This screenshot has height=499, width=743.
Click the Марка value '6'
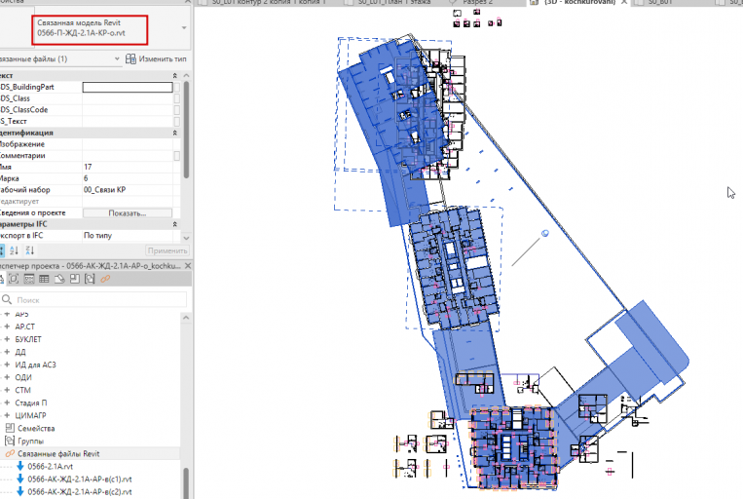(x=86, y=178)
